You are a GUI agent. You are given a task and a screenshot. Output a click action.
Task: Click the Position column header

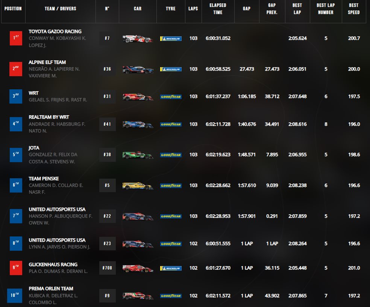click(13, 9)
